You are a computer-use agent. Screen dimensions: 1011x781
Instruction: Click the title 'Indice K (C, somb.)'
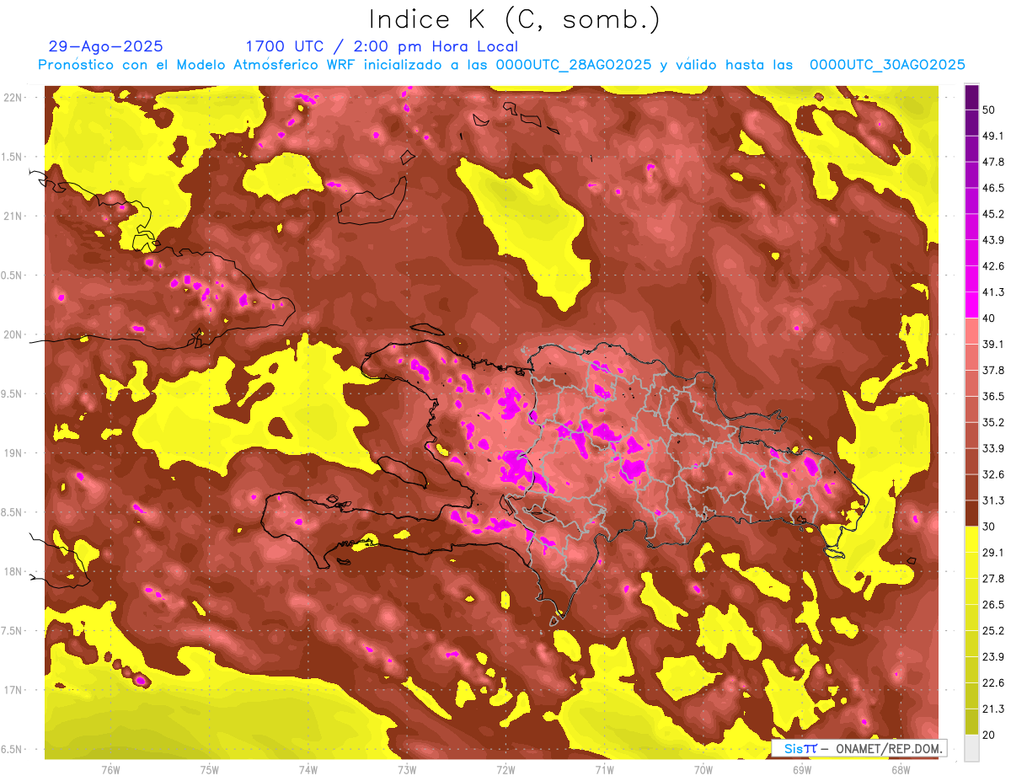pyautogui.click(x=514, y=20)
